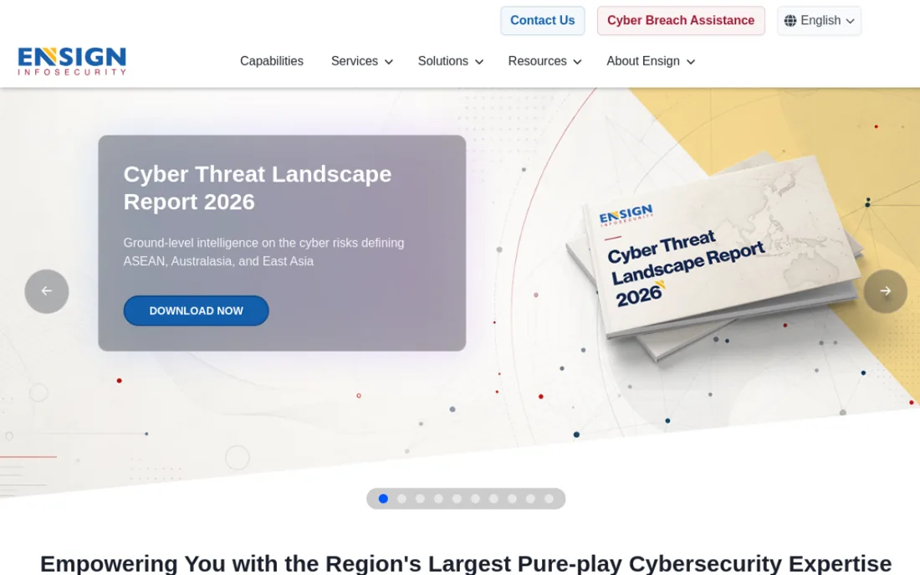Image resolution: width=920 pixels, height=575 pixels.
Task: Open the English language dropdown
Action: click(x=819, y=21)
